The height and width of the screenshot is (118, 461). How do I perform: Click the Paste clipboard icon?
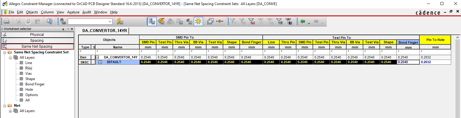[x=38, y=21]
